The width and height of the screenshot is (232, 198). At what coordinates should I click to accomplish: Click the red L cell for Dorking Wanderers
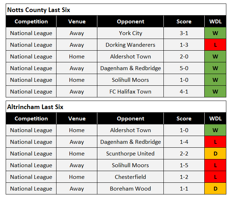pos(215,45)
